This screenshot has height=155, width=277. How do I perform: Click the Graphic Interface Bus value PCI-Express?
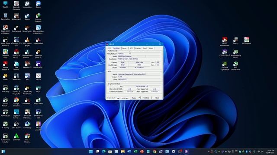pyautogui.click(x=142, y=87)
